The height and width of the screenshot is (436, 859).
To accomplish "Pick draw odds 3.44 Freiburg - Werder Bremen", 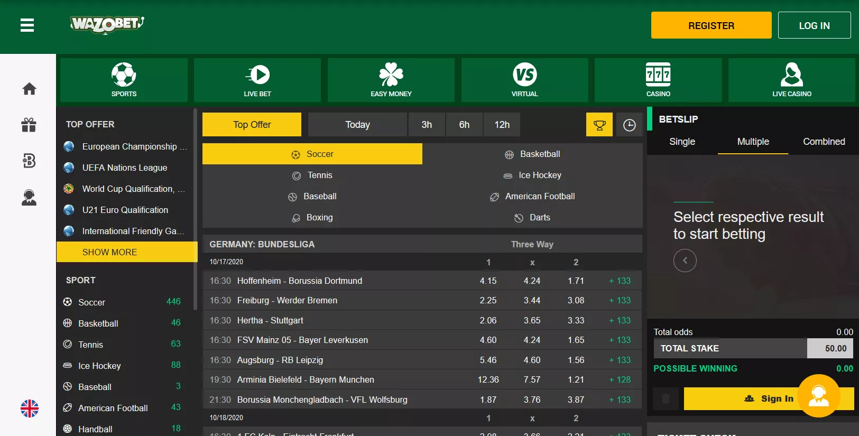I will [x=532, y=300].
